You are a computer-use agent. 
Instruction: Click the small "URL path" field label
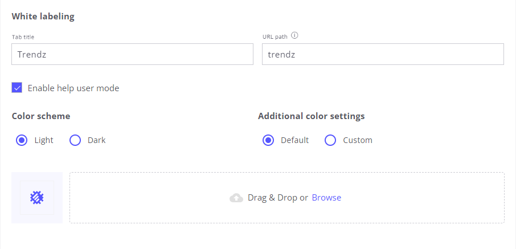(275, 36)
